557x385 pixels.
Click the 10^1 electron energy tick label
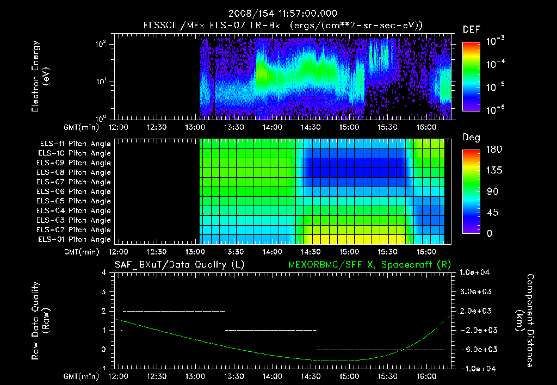(101, 82)
